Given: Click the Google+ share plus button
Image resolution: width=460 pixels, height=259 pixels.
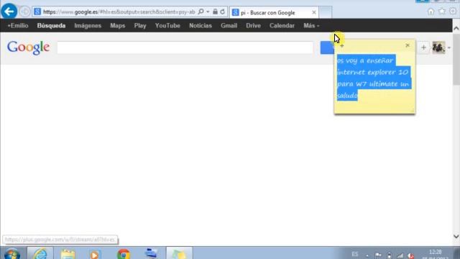Looking at the screenshot, I should [423, 47].
